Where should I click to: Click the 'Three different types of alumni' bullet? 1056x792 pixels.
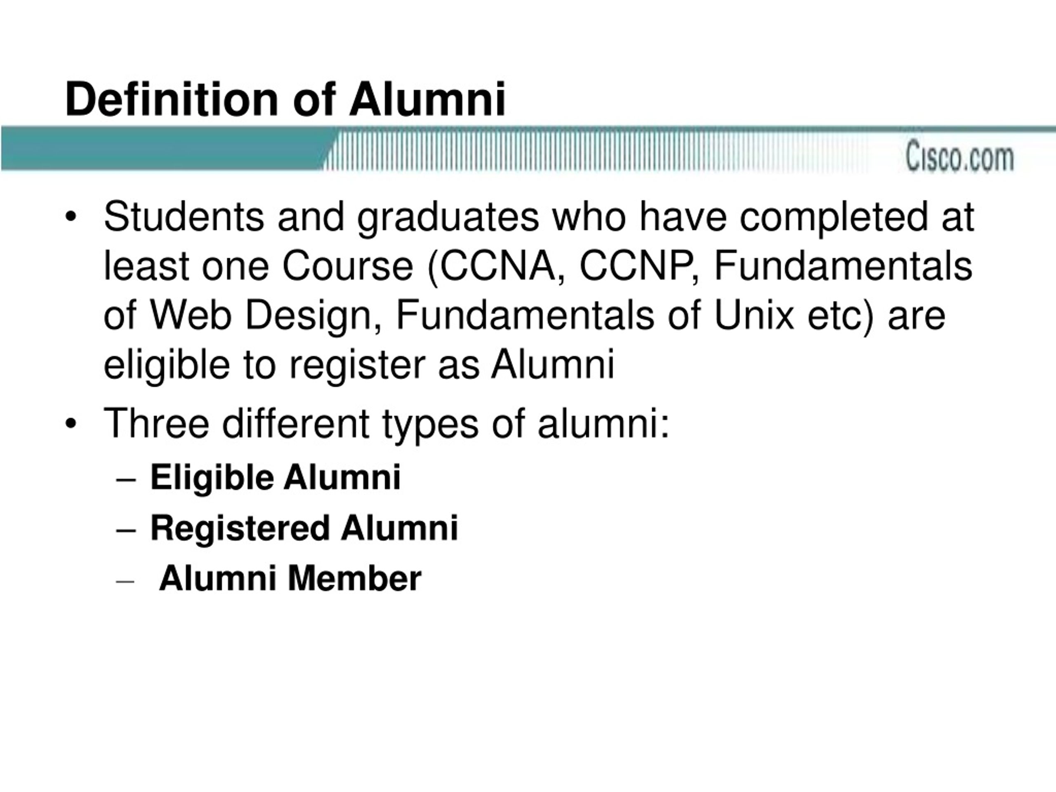(x=387, y=424)
